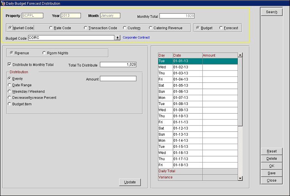Switch to Forecast mode
The width and height of the screenshot is (290, 196).
point(221,28)
